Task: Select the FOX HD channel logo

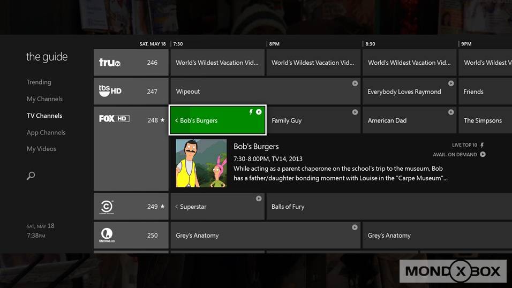Action: [x=114, y=119]
